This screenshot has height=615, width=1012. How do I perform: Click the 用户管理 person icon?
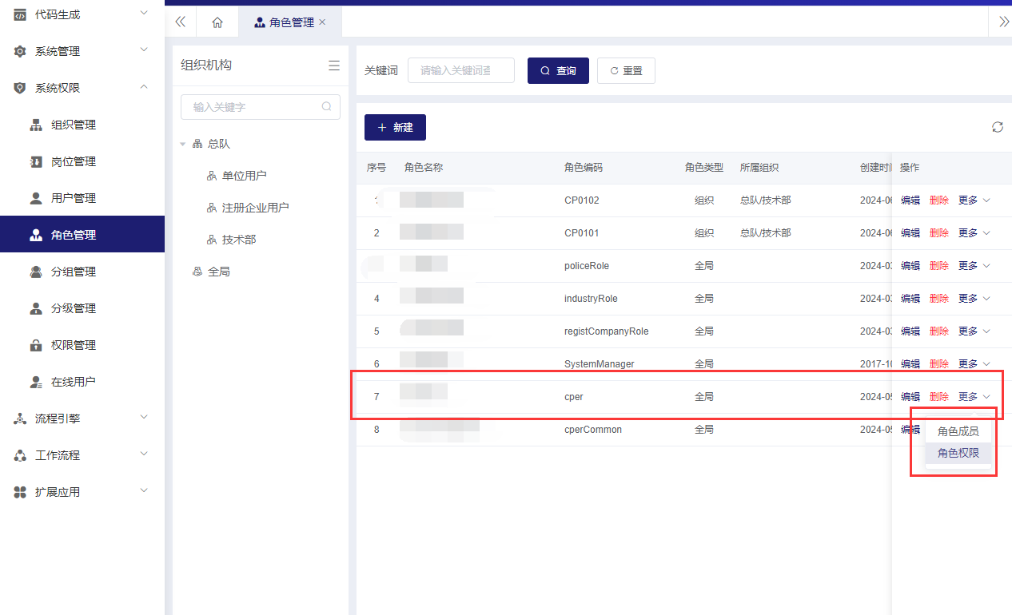point(36,198)
